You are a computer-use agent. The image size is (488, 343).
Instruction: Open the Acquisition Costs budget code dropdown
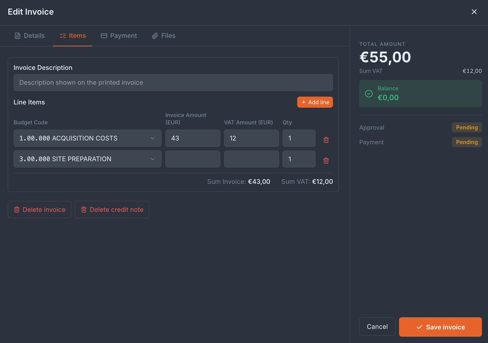[87, 138]
